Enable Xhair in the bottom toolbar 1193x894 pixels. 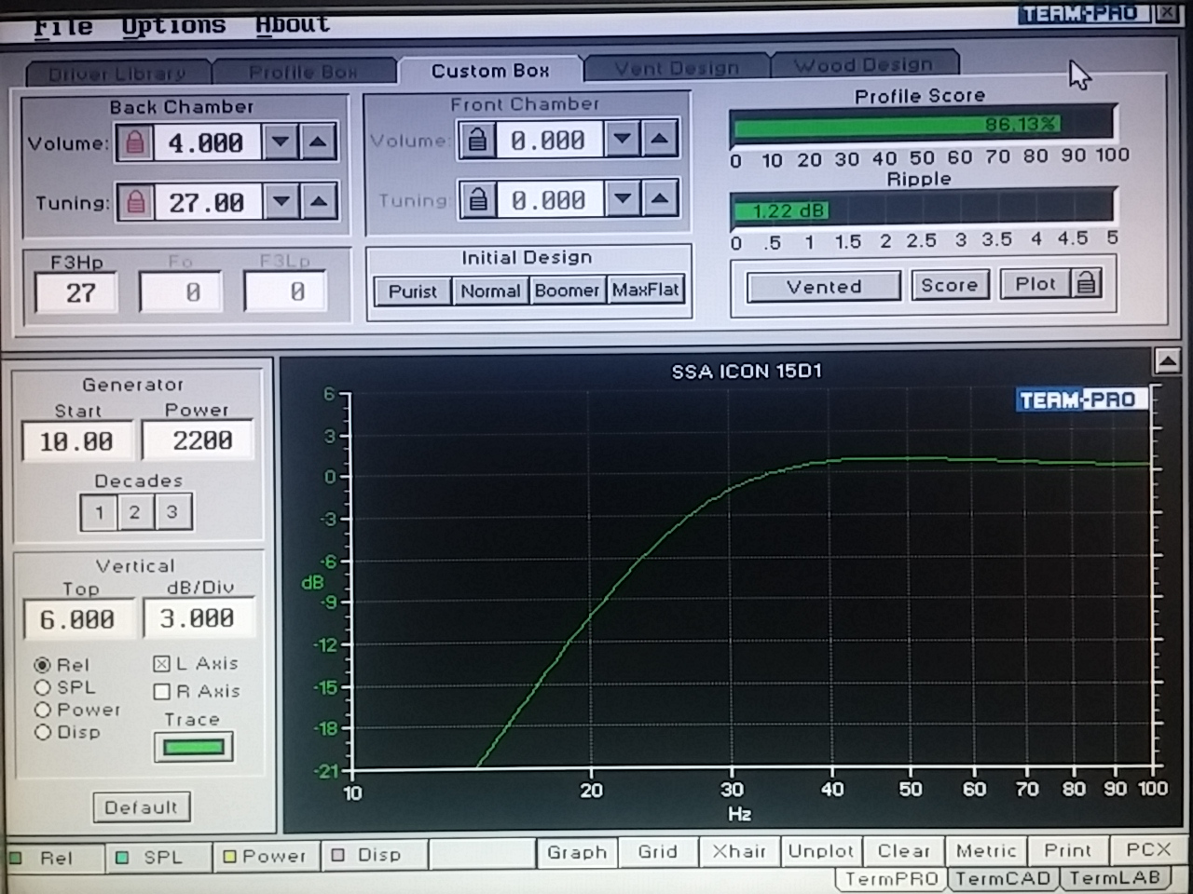[739, 851]
